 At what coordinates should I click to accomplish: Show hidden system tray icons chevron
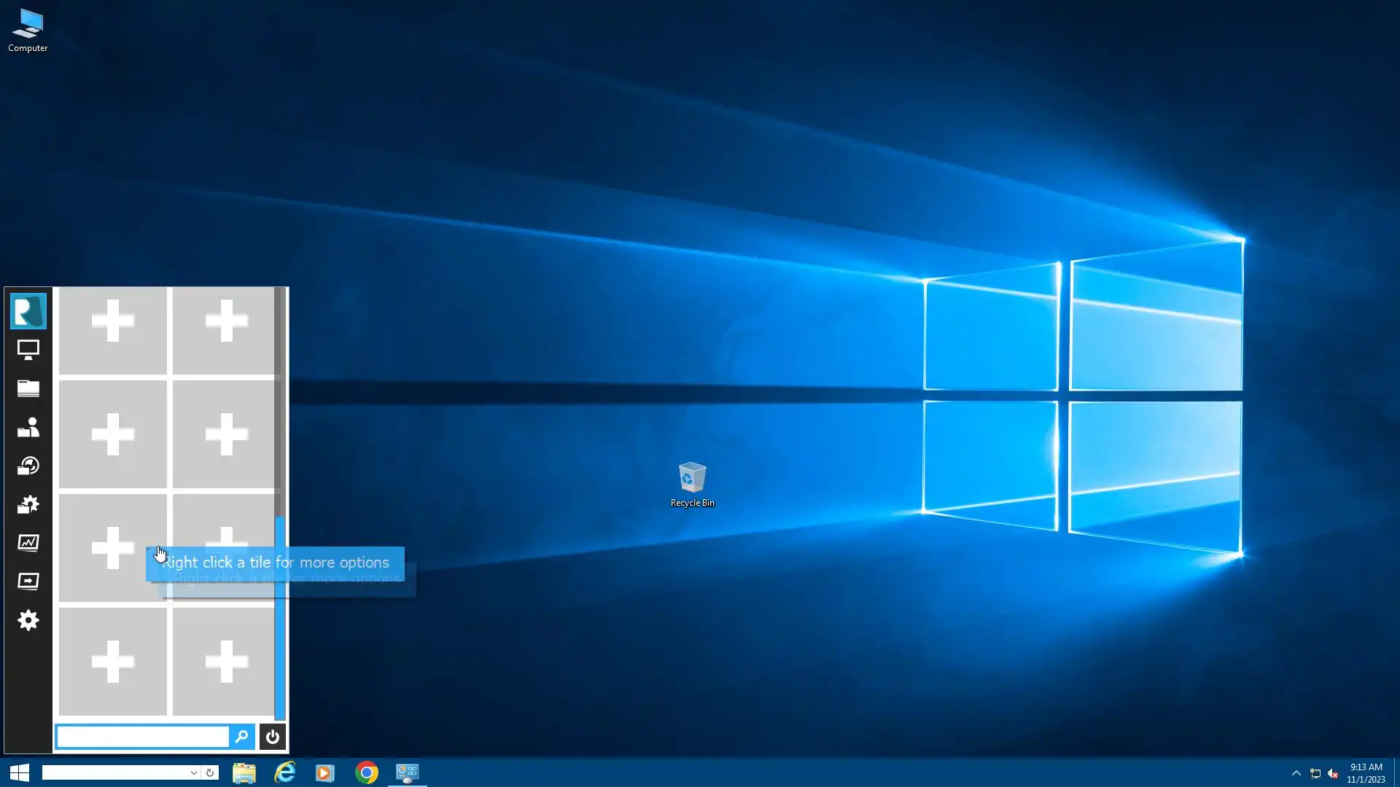[1296, 773]
